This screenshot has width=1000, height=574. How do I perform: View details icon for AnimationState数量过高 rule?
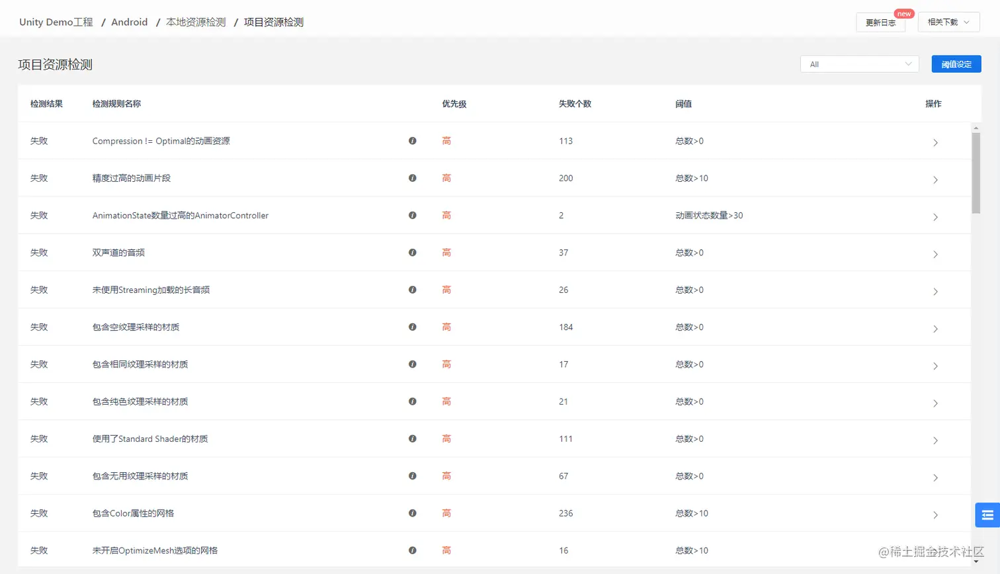[x=412, y=215]
